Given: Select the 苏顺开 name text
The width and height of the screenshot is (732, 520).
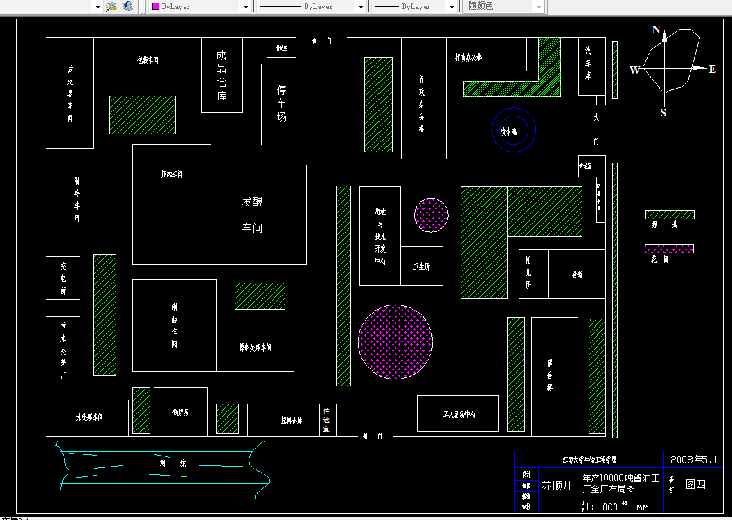Looking at the screenshot, I should (x=557, y=485).
